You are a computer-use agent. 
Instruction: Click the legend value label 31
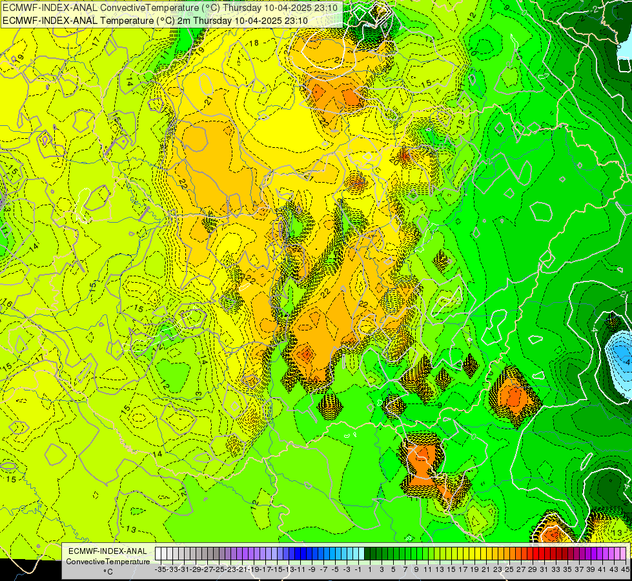point(544,570)
